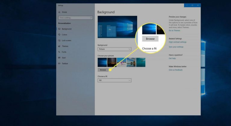Click the Background picture icon in sidebar
231x126 pixels.
click(59, 29)
